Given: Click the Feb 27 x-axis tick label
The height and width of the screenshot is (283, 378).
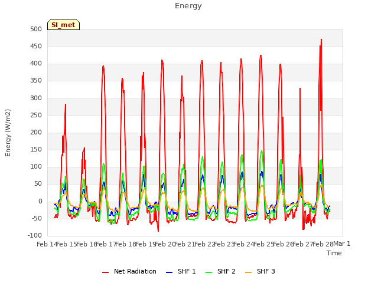Looking at the screenshot, I should [303, 244].
